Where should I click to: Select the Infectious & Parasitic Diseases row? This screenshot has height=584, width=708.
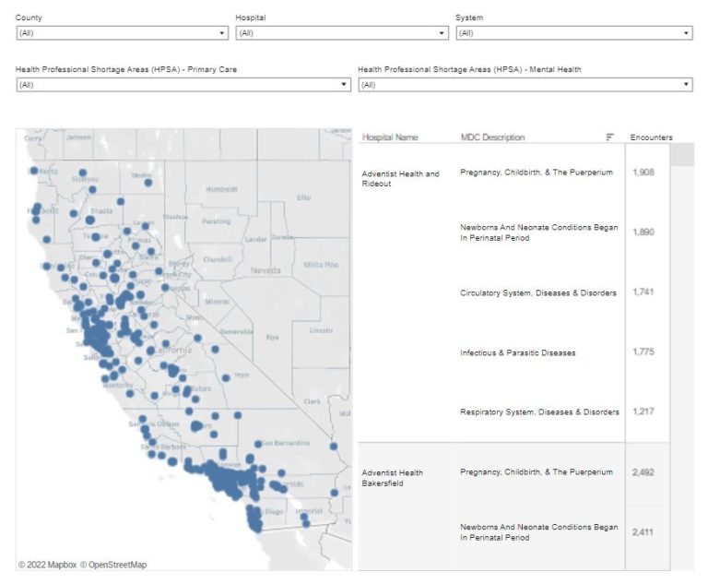pyautogui.click(x=517, y=352)
